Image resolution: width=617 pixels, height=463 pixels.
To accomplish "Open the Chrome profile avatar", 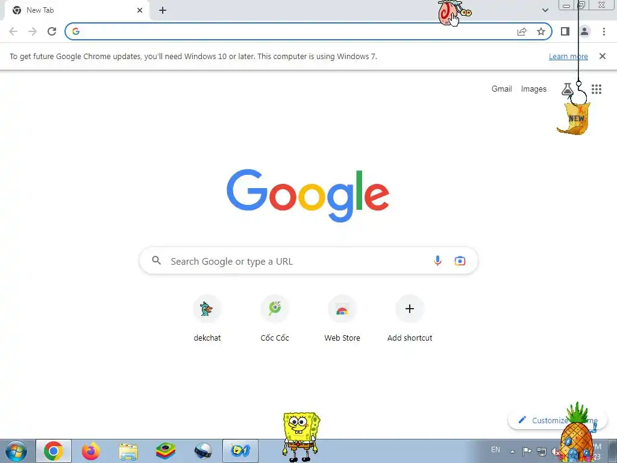I will tap(584, 31).
